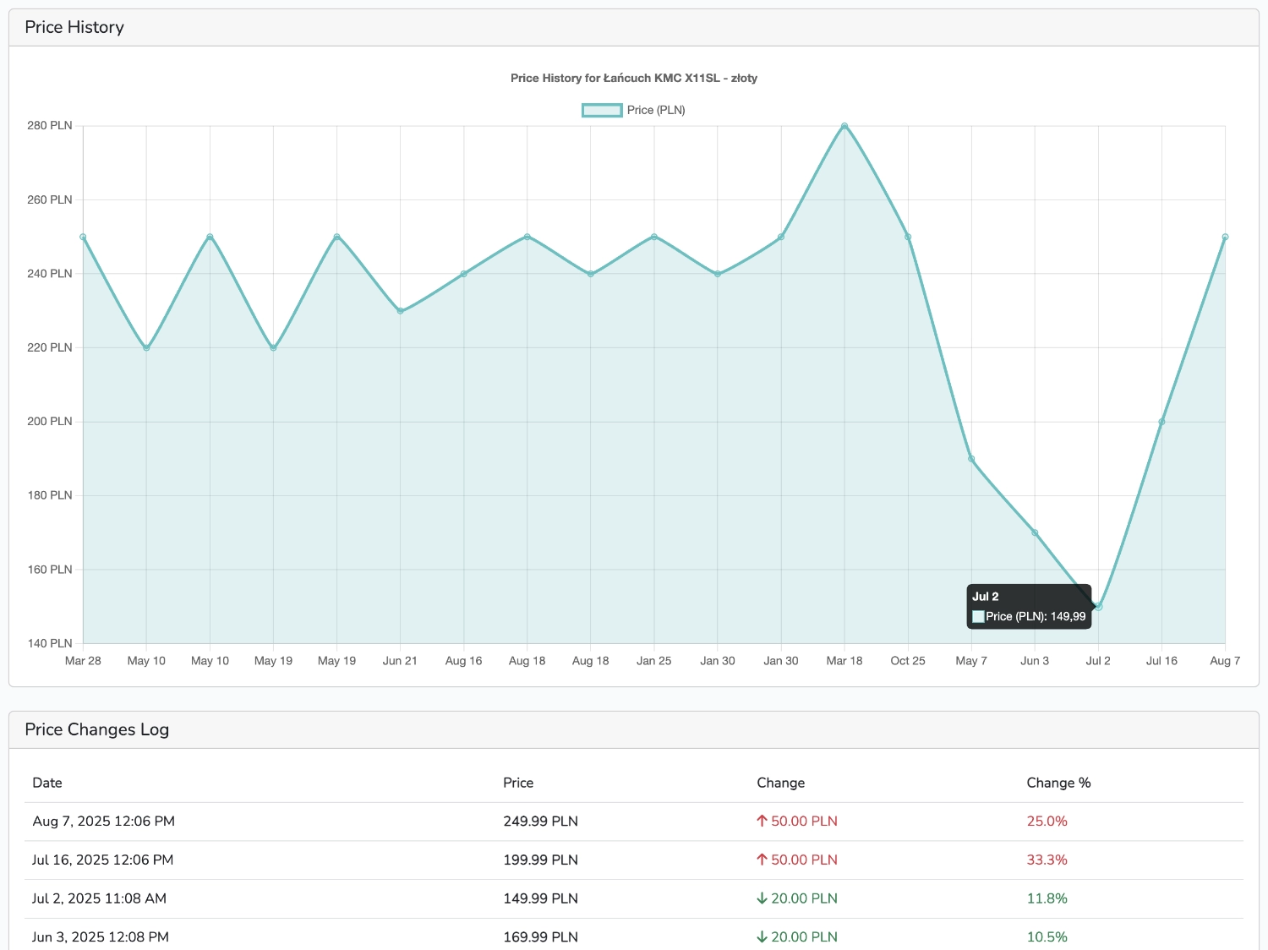This screenshot has height=950, width=1268.
Task: Select the May 10 data point at 250 PLN
Action: (210, 237)
